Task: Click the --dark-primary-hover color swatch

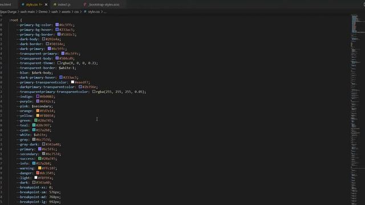Action: point(61,77)
